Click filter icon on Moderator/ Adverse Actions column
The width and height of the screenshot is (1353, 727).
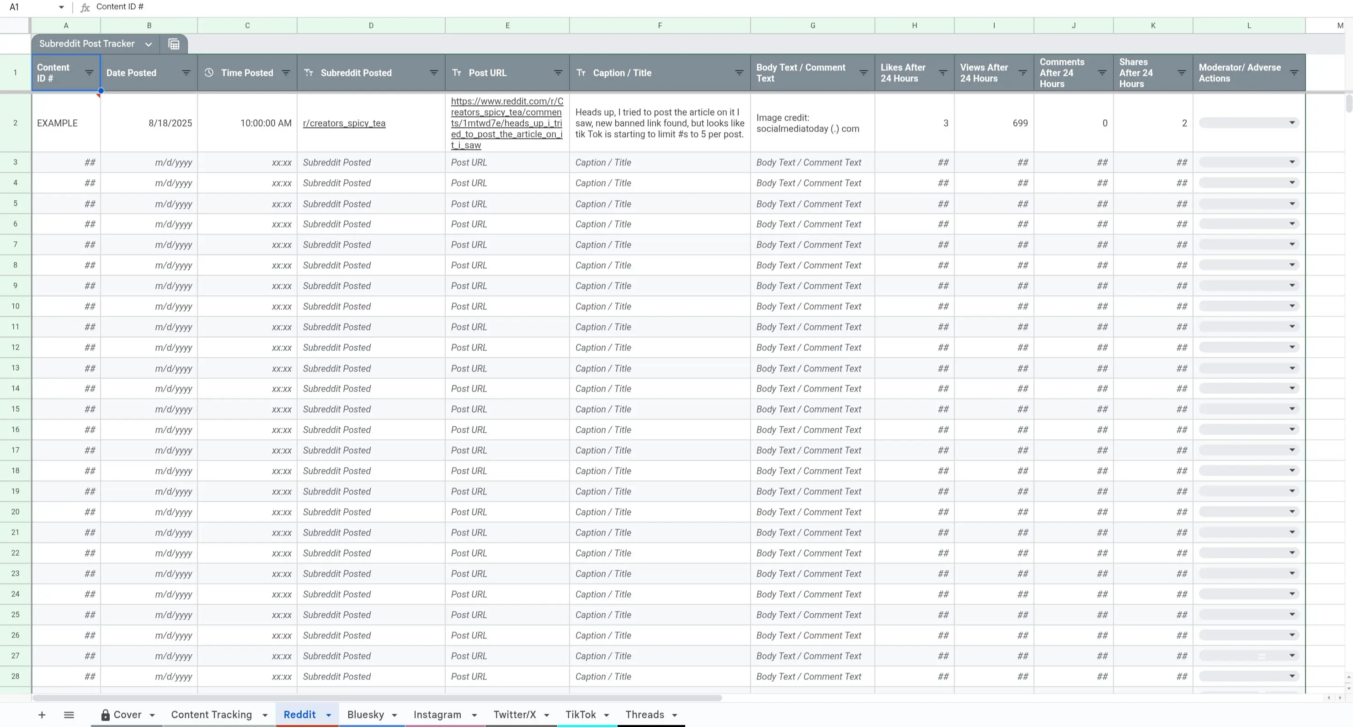pyautogui.click(x=1294, y=73)
